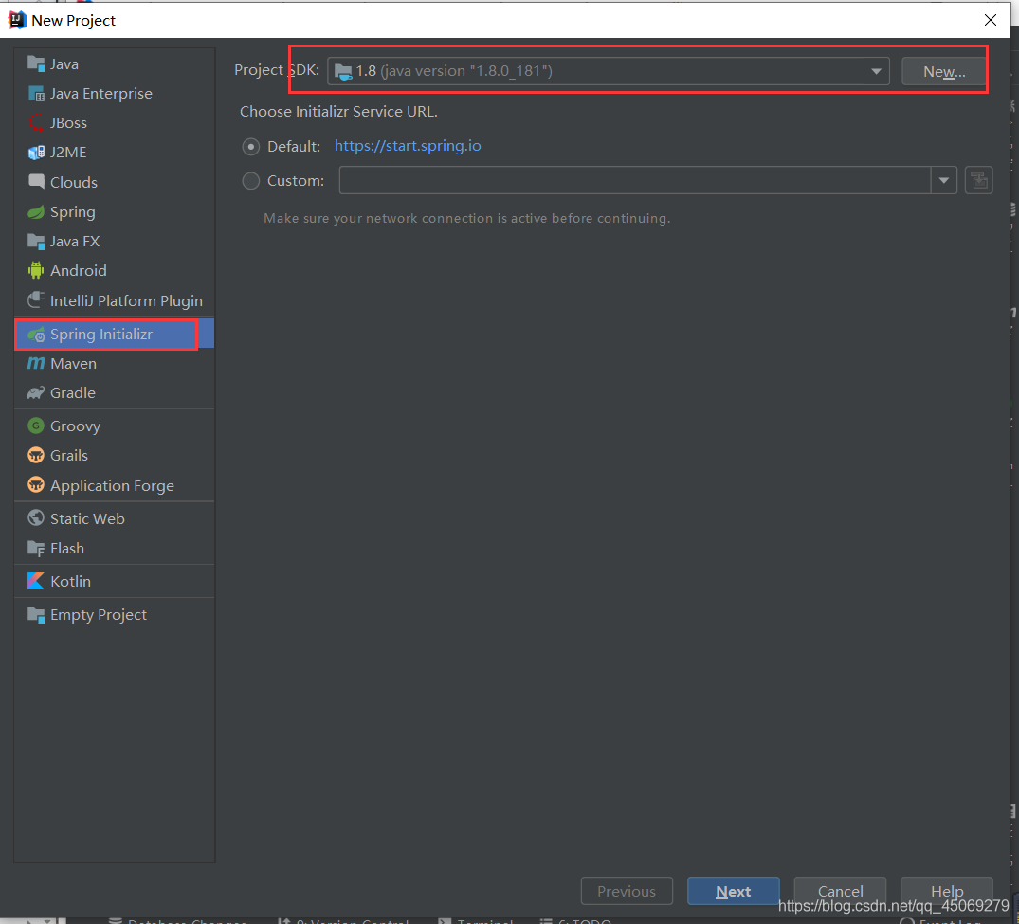1019x924 pixels.
Task: Select the Maven project type
Action: pyautogui.click(x=115, y=363)
